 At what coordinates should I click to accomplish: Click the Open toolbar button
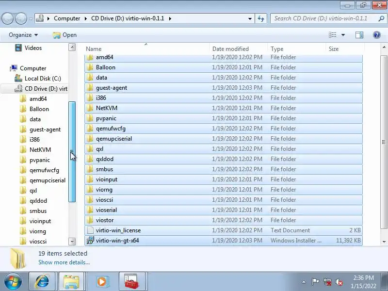pos(65,35)
